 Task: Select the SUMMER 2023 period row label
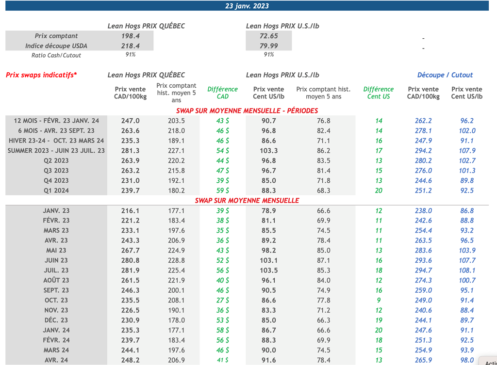56,151
